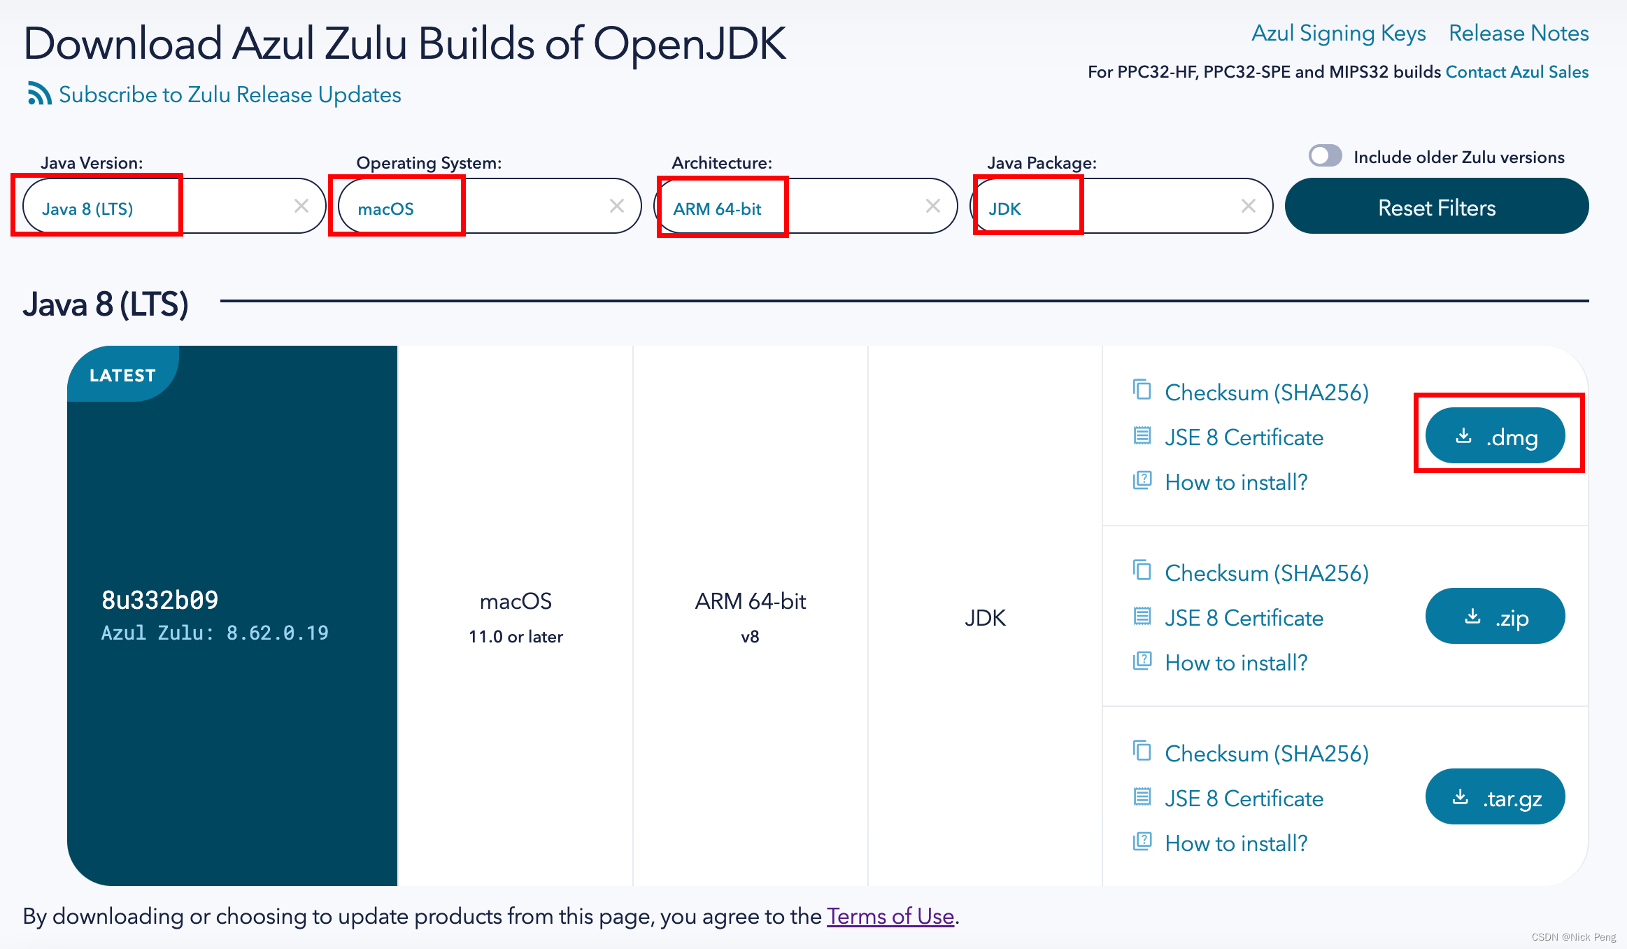
Task: Remove the ARM 64-bit architecture filter
Action: pyautogui.click(x=932, y=206)
